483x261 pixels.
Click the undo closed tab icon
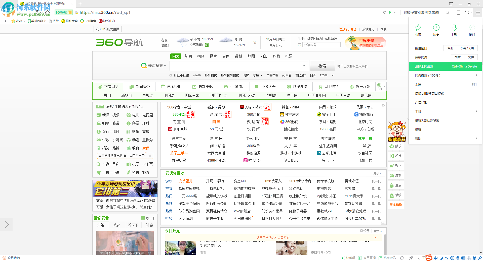[x=467, y=13]
